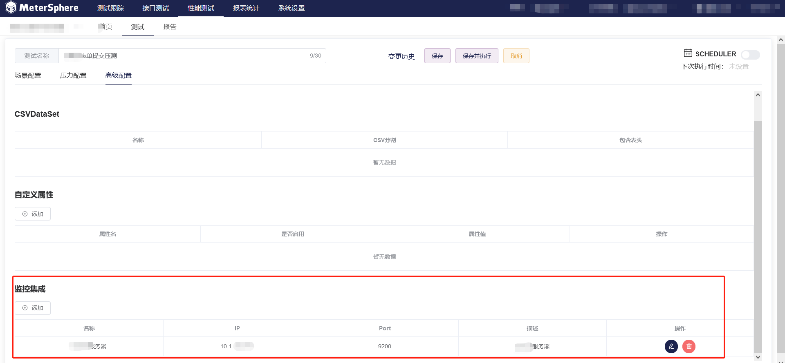Open 系统设置 in top navigation
The height and width of the screenshot is (363, 785).
292,8
